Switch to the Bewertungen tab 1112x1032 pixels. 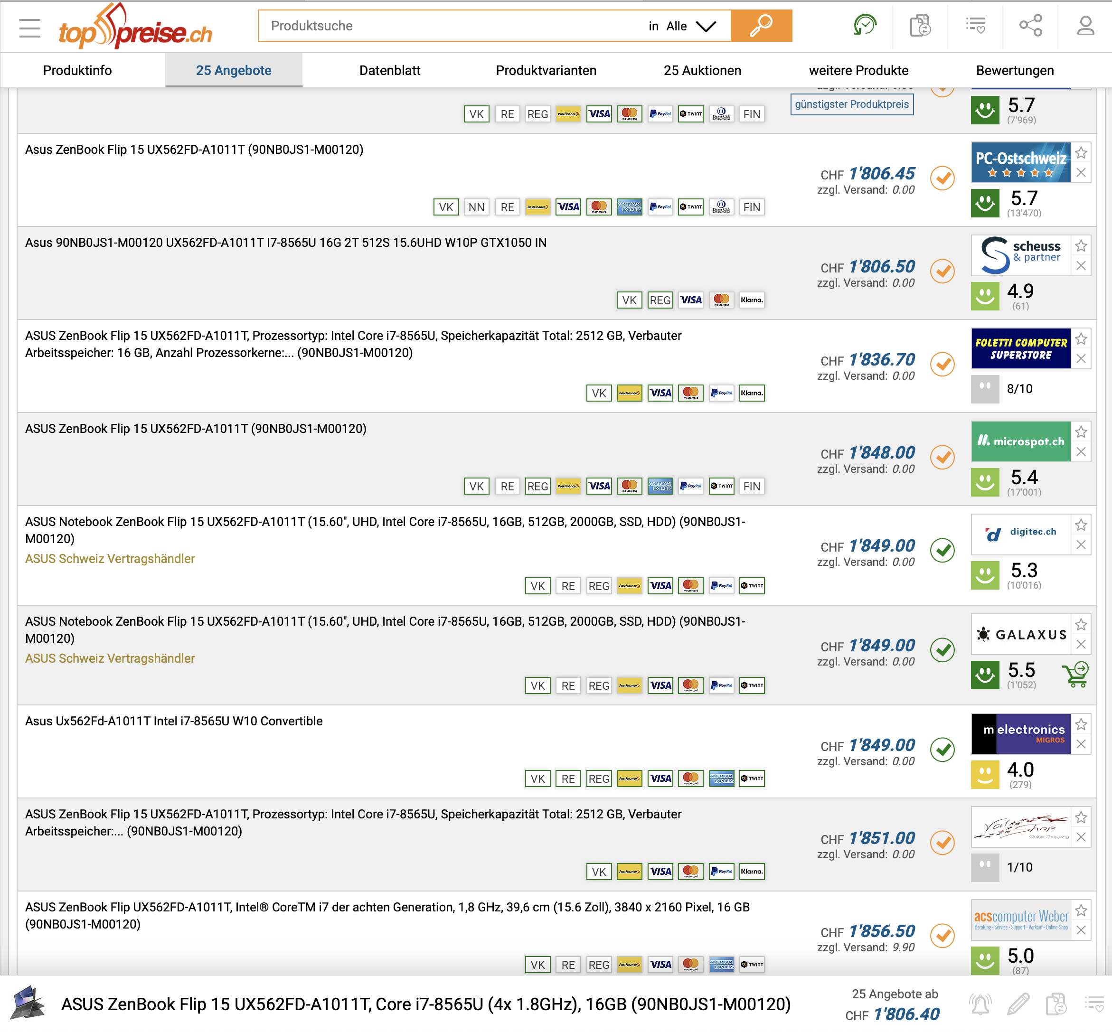pos(1014,70)
